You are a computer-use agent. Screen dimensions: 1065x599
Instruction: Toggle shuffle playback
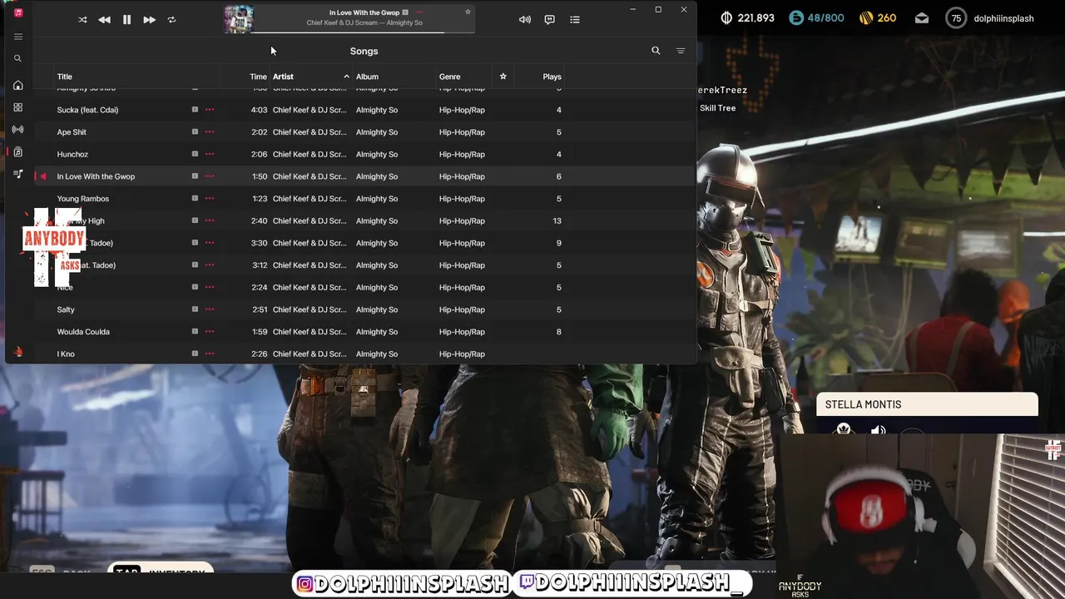click(82, 20)
